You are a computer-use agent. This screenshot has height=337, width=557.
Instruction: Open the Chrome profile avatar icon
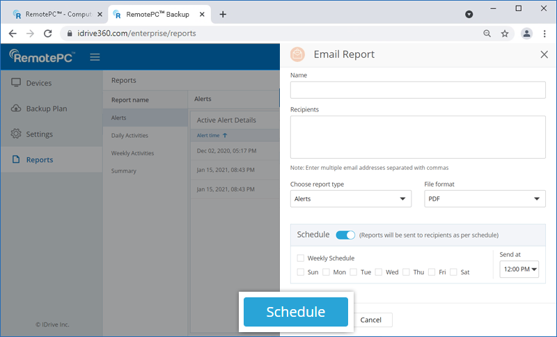coord(527,33)
